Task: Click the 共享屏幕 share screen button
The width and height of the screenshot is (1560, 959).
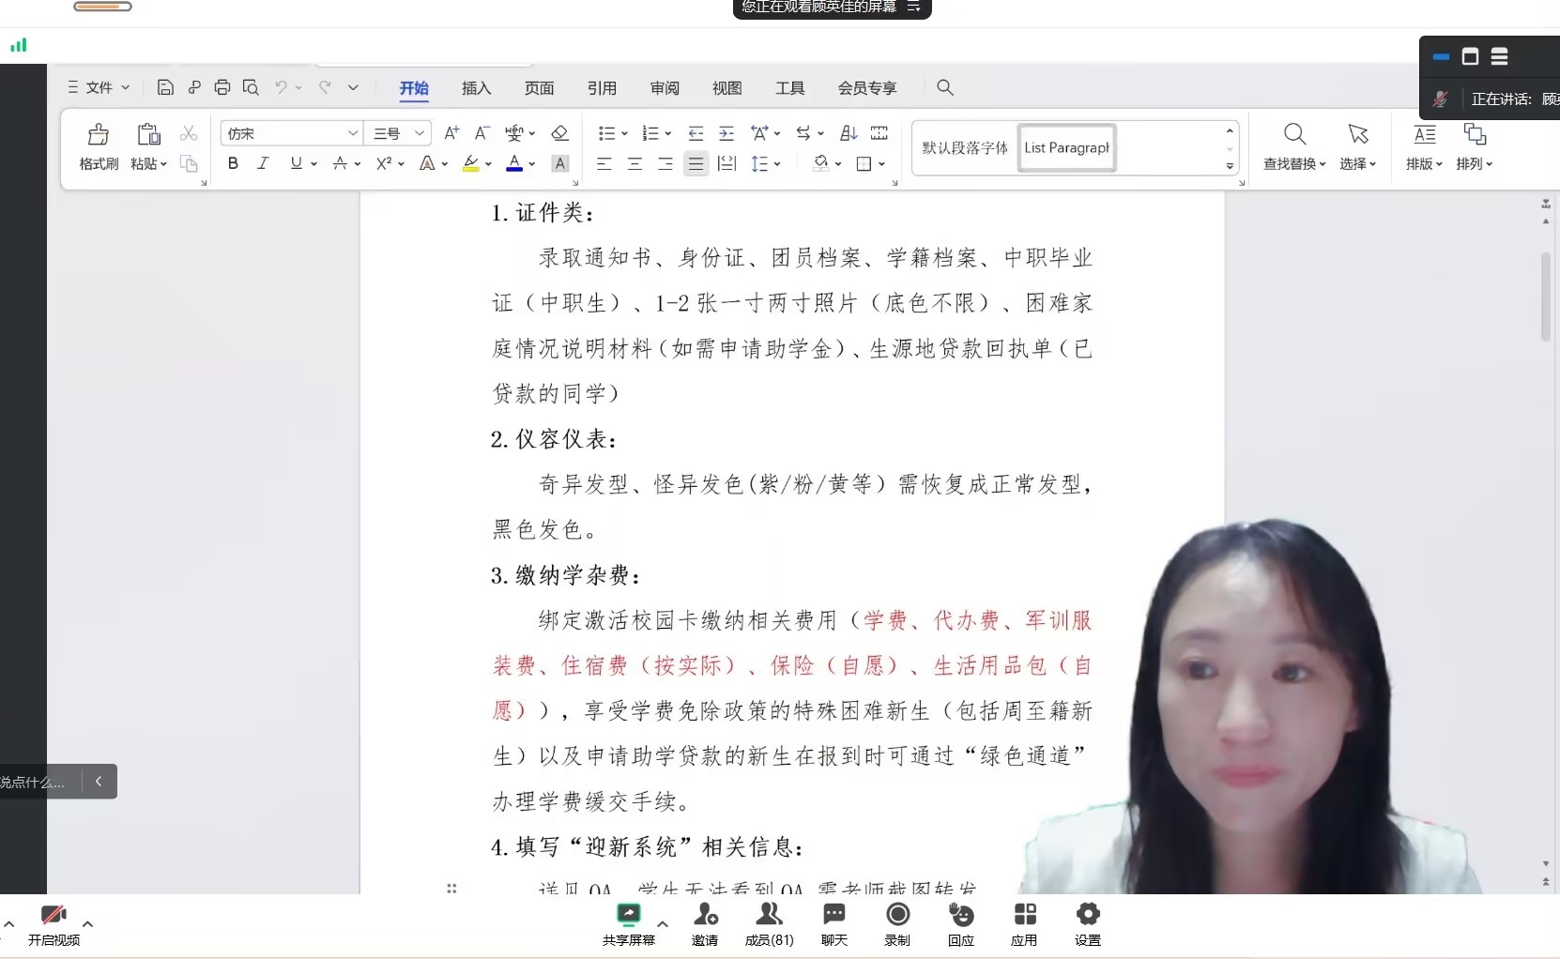Action: (x=628, y=923)
